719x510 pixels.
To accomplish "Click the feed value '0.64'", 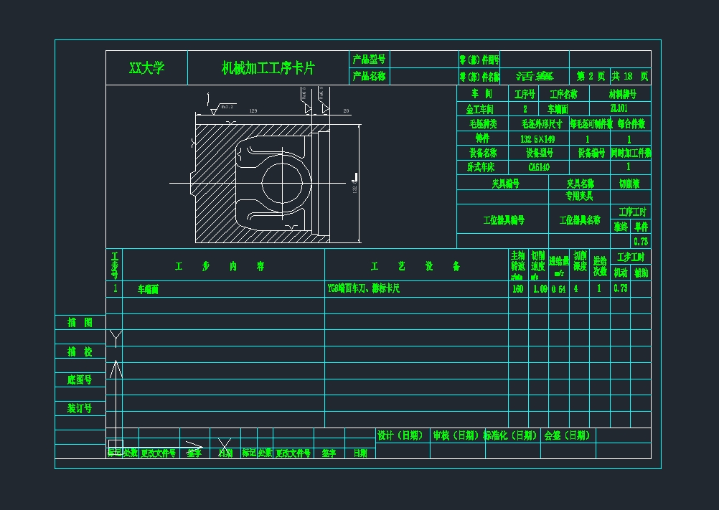I will [558, 289].
